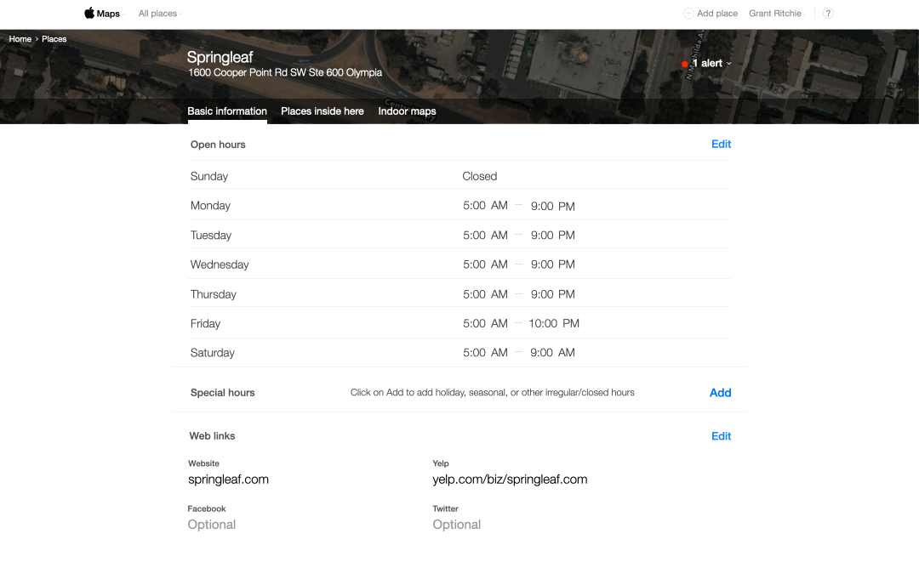Click Monday's 5:00 AM opening time
The height and width of the screenshot is (574, 919).
pyautogui.click(x=485, y=206)
